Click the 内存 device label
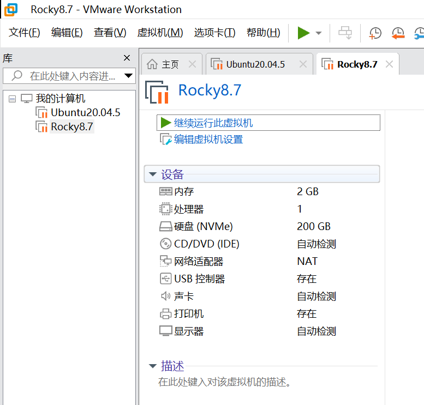Image resolution: width=424 pixels, height=405 pixels. pyautogui.click(x=184, y=191)
